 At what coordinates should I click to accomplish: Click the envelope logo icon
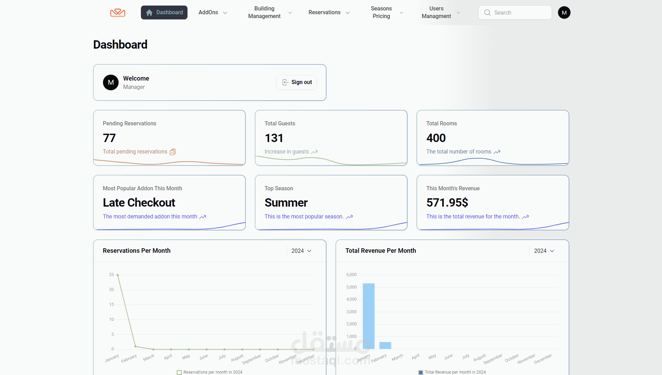pos(118,12)
